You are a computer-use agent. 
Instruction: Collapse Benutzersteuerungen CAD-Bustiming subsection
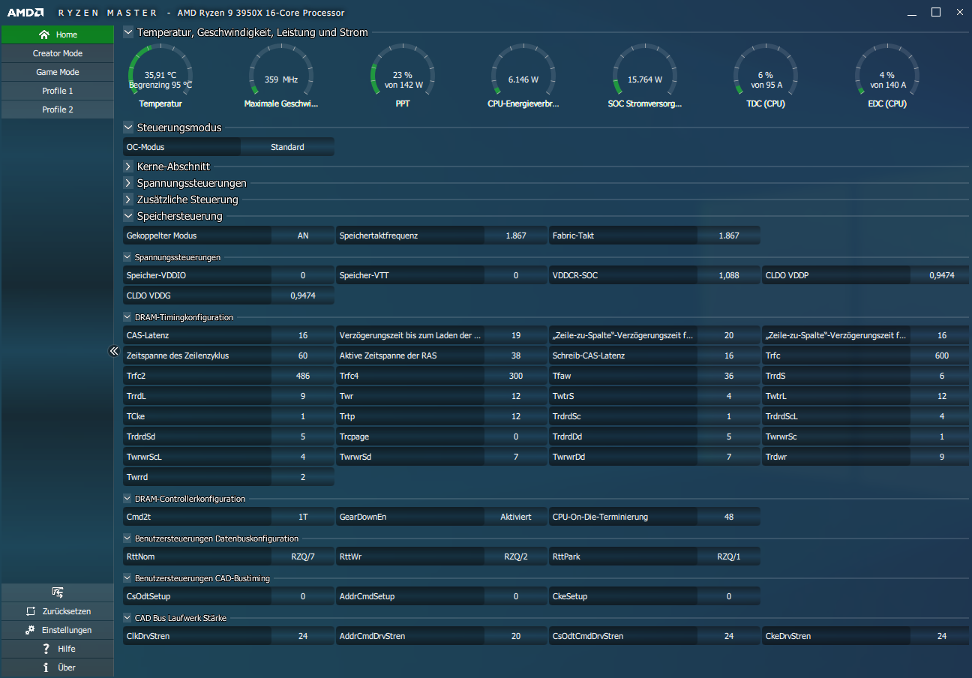tap(127, 578)
